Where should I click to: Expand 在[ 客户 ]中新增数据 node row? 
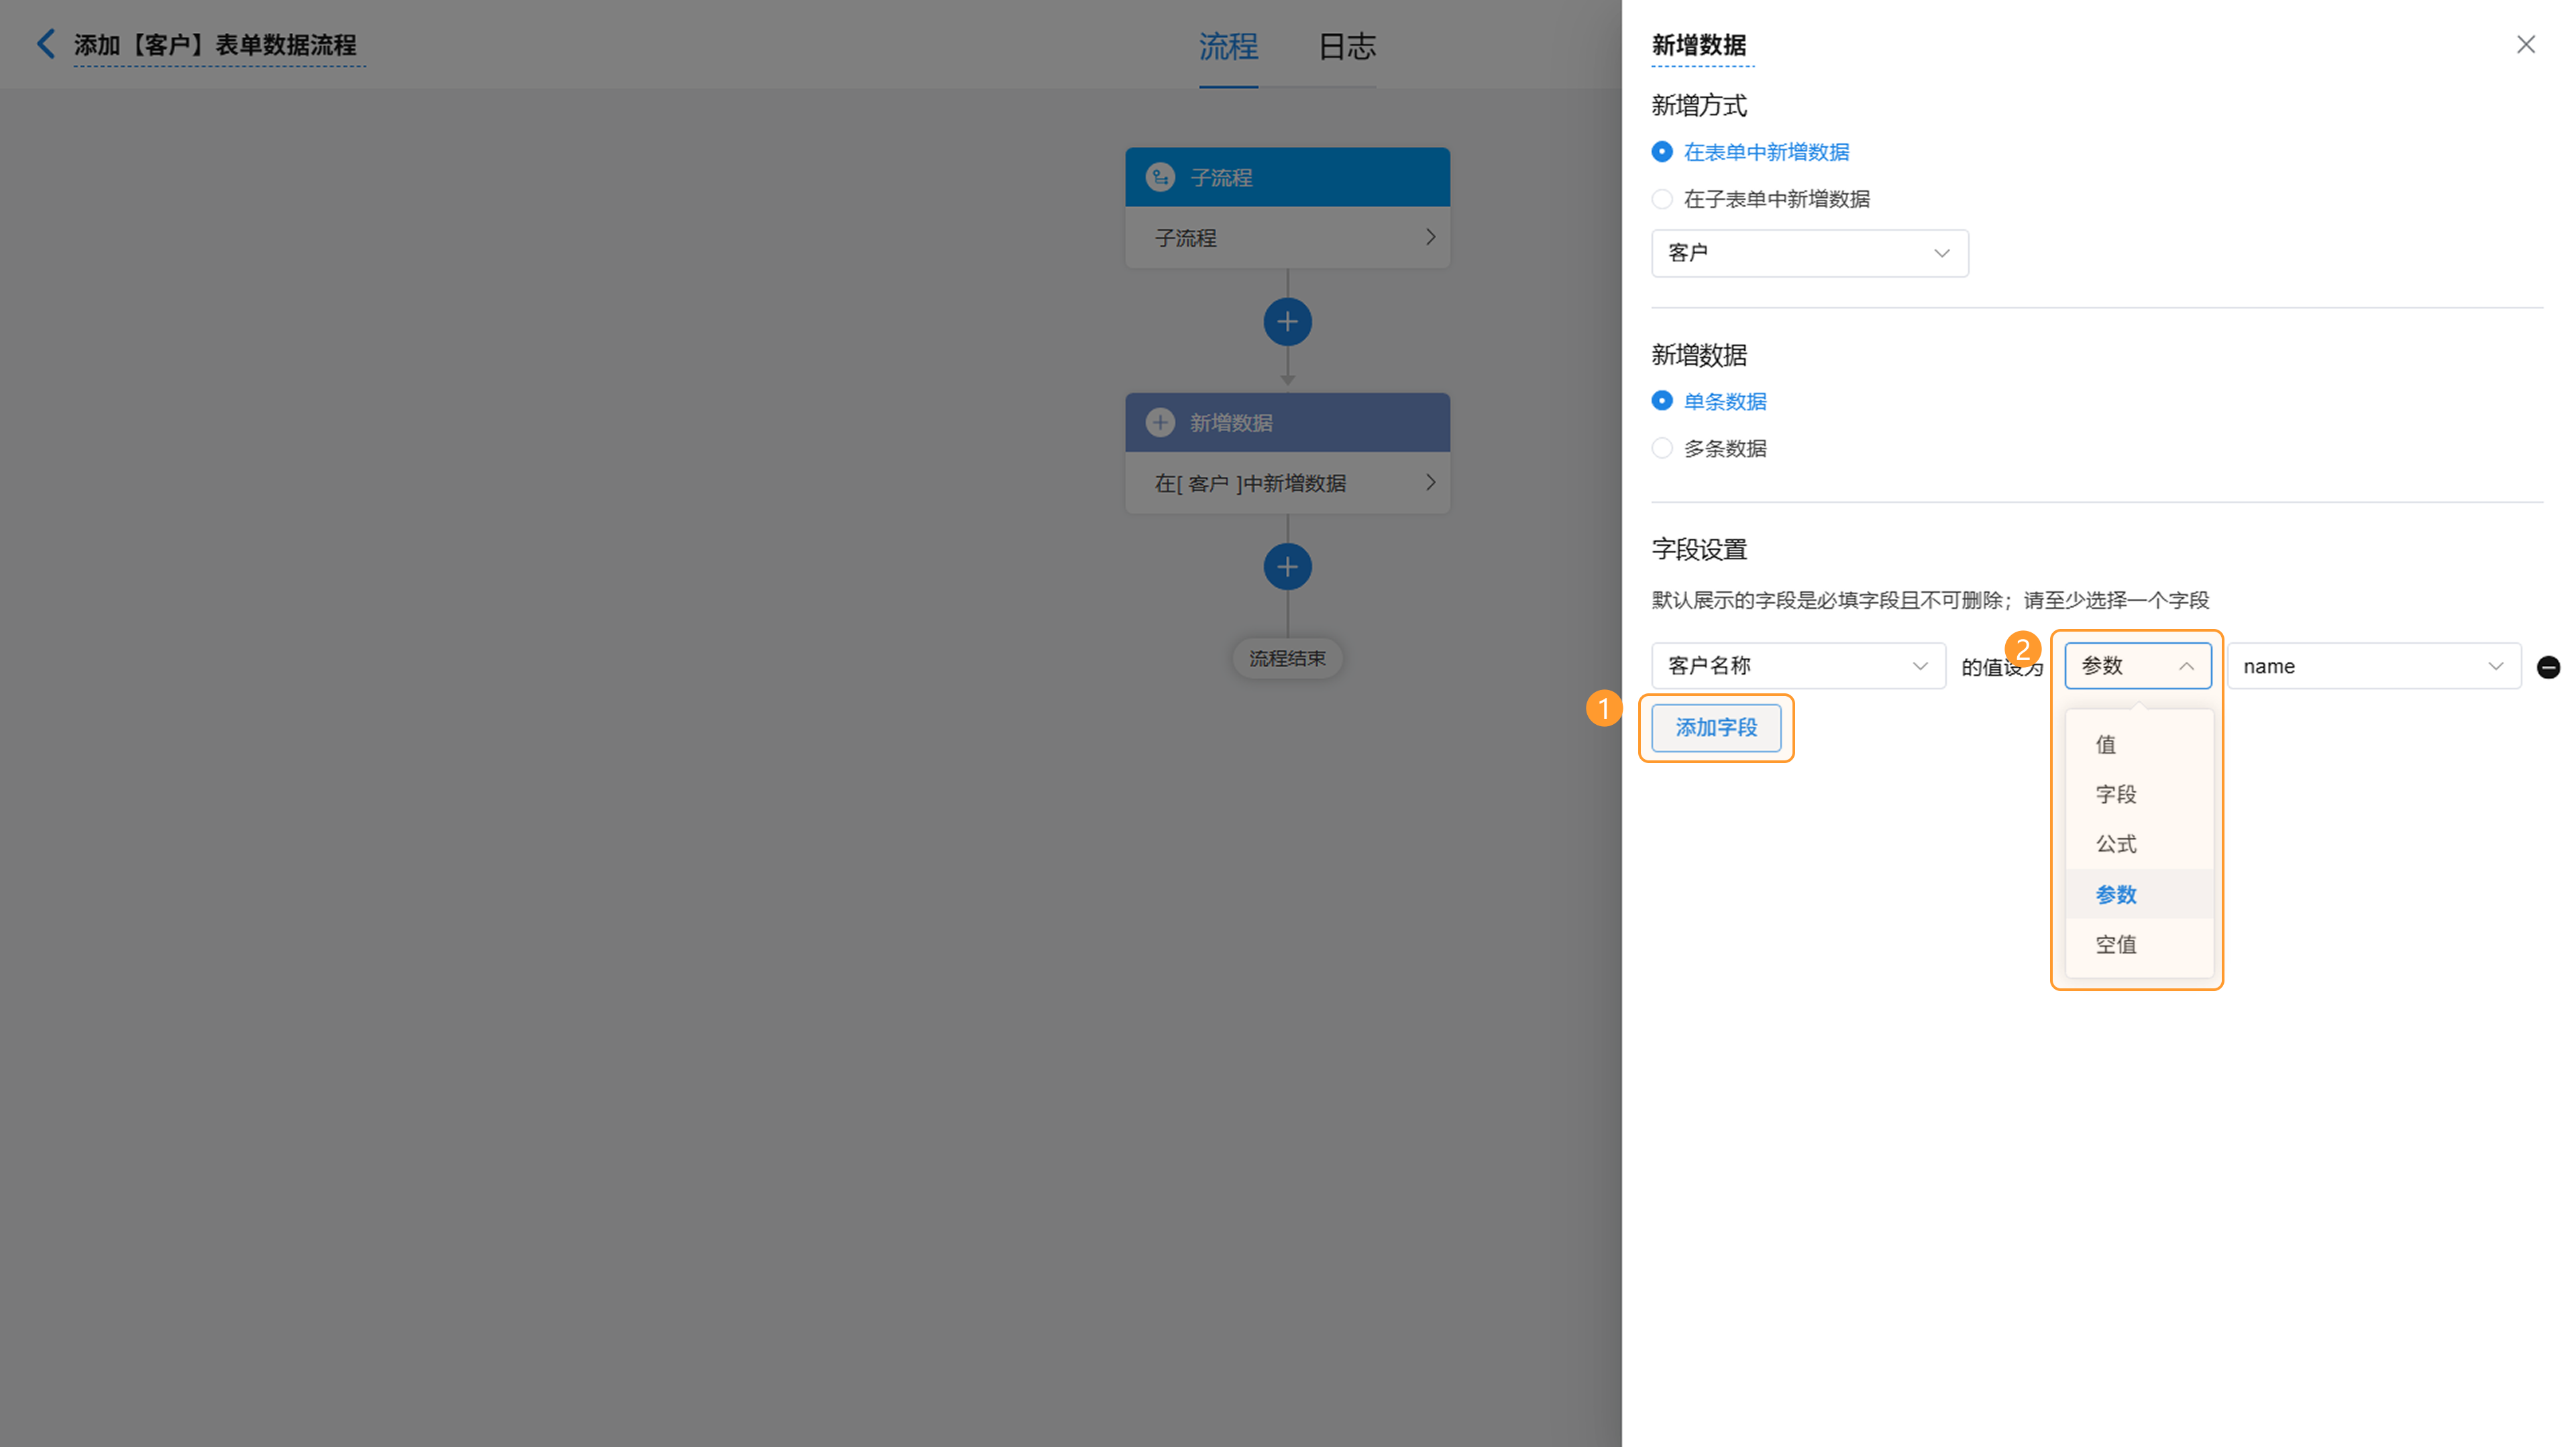[x=1287, y=483]
